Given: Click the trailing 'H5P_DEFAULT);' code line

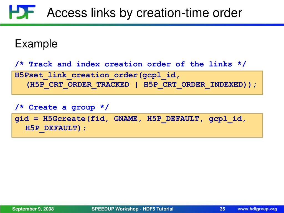Looking at the screenshot, I should 56,128.
